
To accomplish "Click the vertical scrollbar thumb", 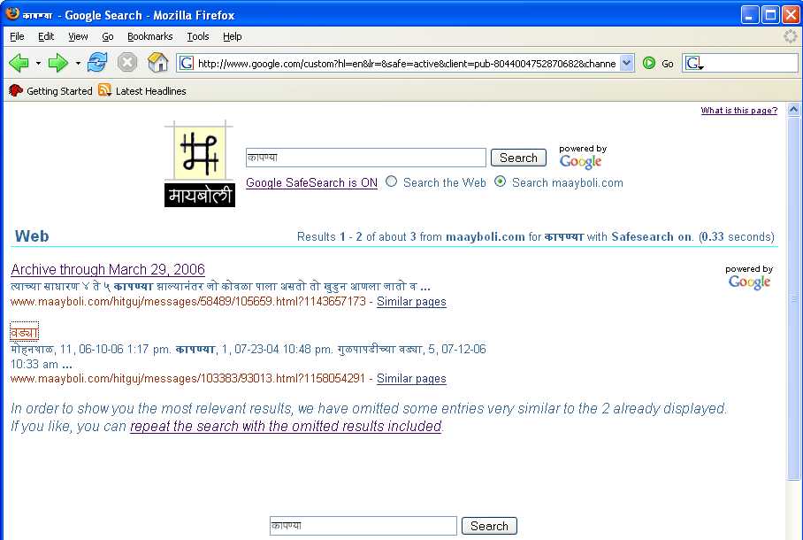I will pos(793,298).
